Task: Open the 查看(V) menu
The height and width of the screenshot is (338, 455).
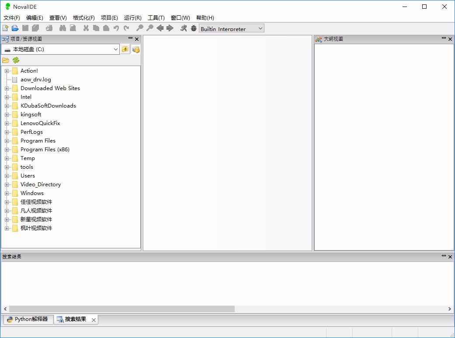Action: pyautogui.click(x=58, y=18)
